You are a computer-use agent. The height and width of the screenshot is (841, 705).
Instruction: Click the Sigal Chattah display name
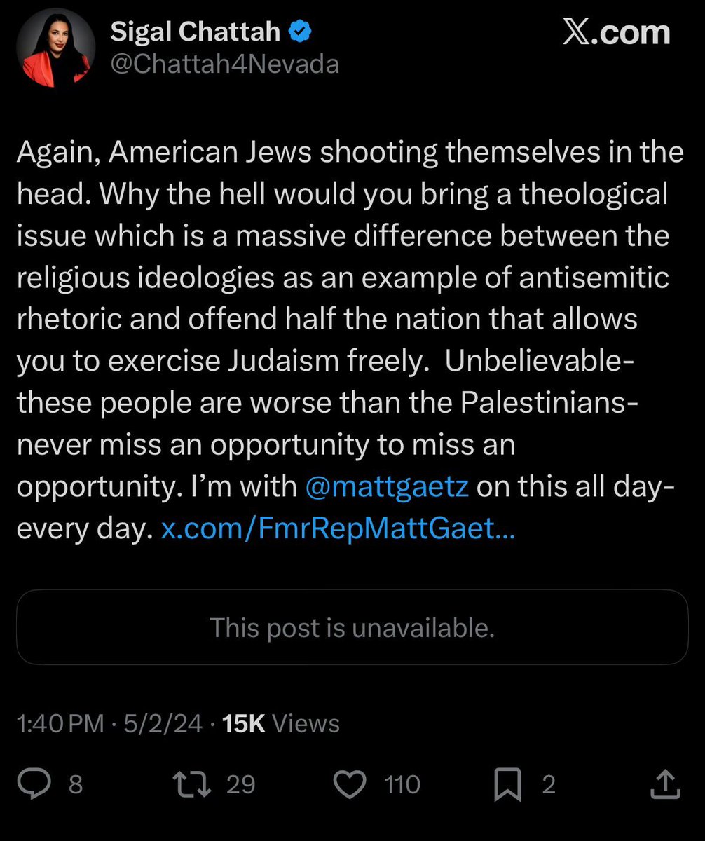pos(196,32)
